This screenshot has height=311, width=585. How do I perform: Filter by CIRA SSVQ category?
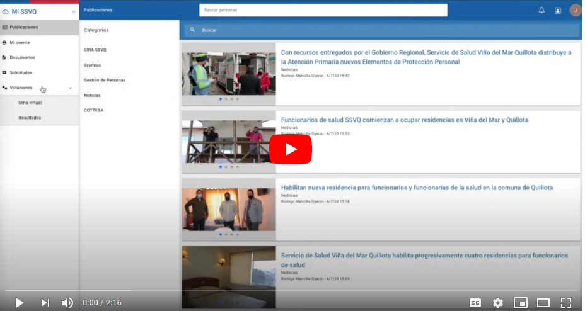(x=95, y=50)
